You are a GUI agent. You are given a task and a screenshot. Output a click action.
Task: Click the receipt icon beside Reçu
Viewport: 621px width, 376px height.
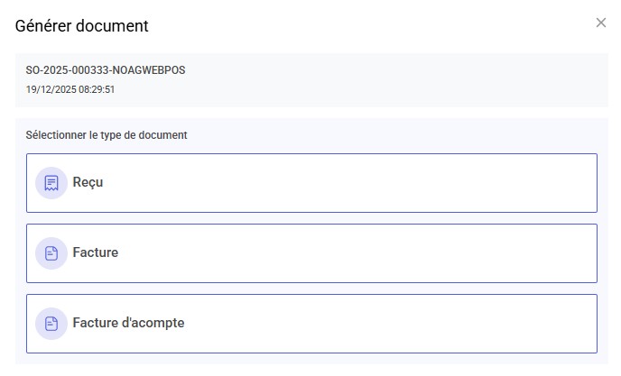click(x=51, y=183)
